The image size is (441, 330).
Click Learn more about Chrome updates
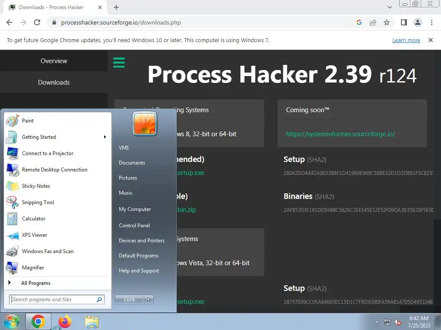click(x=406, y=40)
